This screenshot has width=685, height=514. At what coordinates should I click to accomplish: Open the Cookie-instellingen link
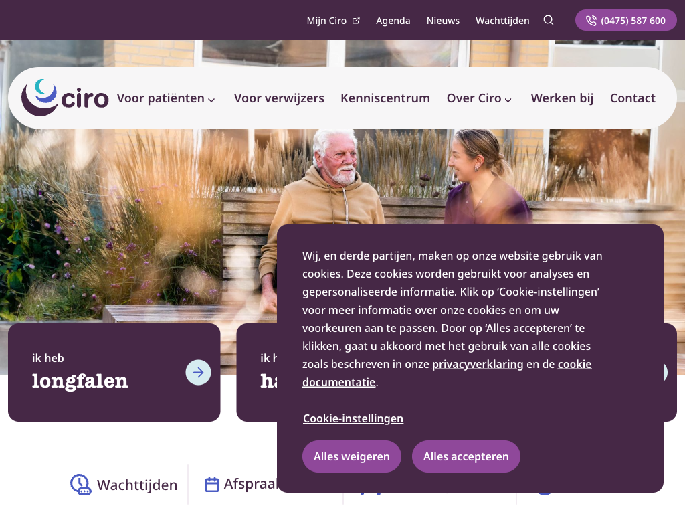coord(353,418)
